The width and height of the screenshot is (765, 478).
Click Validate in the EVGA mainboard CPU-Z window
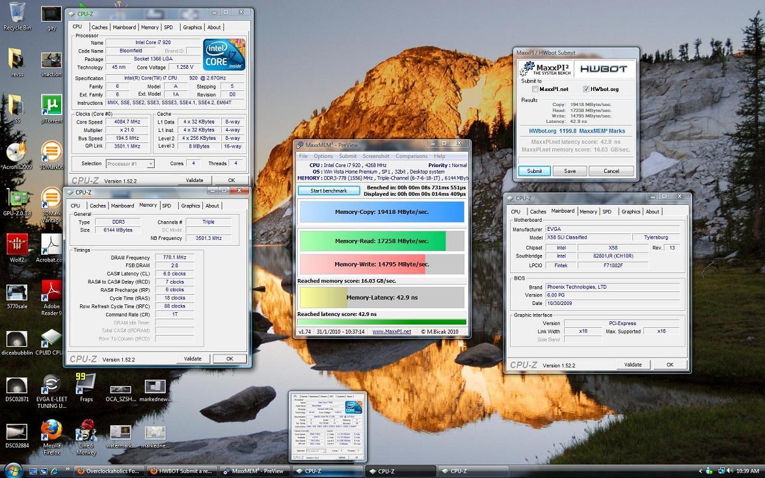(633, 365)
